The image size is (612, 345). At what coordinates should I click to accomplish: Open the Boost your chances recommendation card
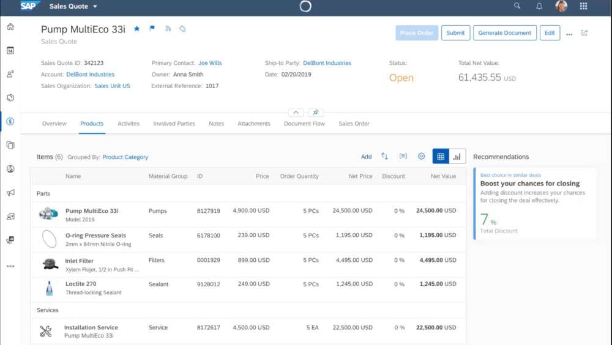click(535, 203)
